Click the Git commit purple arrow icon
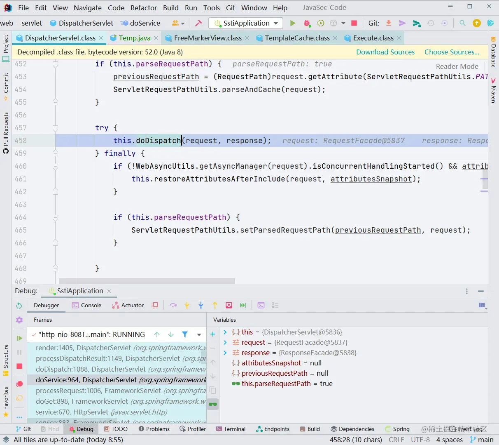 [x=403, y=23]
